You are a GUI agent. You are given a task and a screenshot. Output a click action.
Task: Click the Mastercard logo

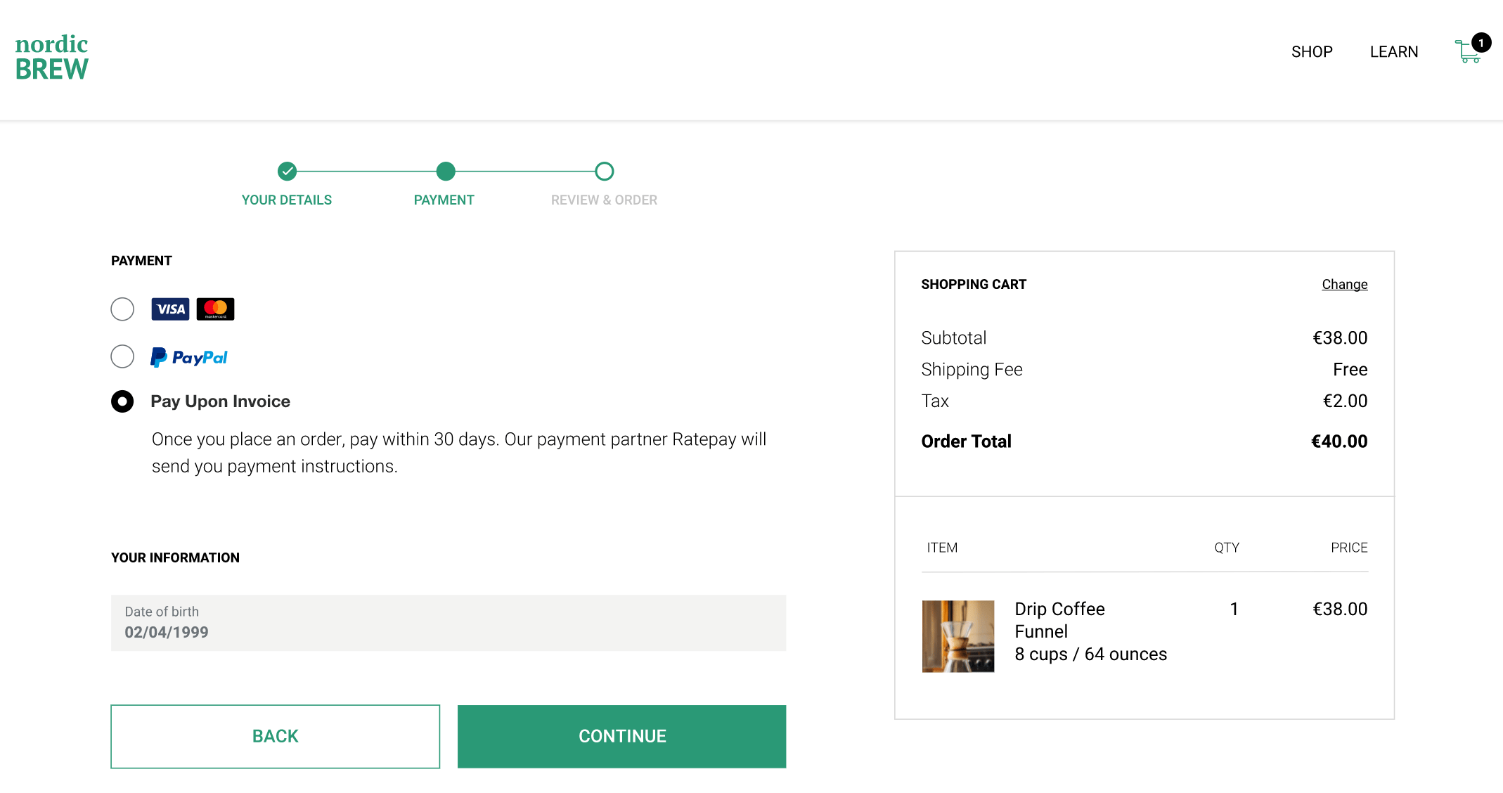point(215,309)
